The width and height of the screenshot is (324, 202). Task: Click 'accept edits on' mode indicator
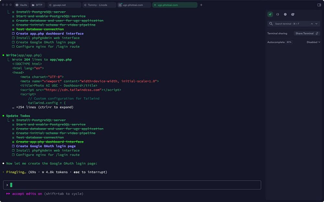click(27, 194)
